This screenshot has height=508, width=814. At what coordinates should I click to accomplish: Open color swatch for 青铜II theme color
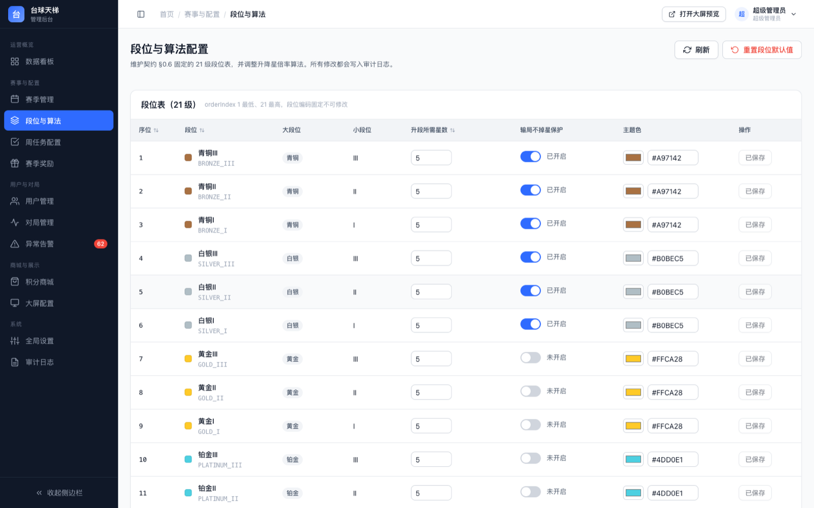coord(633,191)
